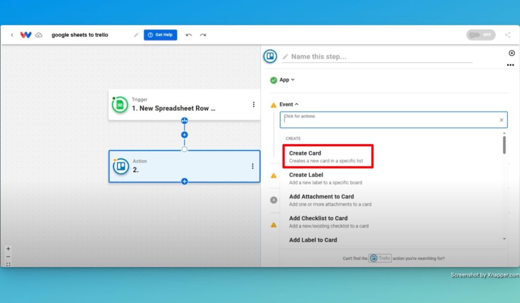This screenshot has width=520, height=303.
Task: Select the New Spreadsheet Row trigger node
Action: click(x=184, y=105)
